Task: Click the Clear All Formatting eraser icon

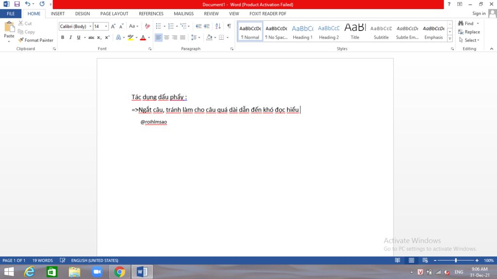Action: click(148, 26)
